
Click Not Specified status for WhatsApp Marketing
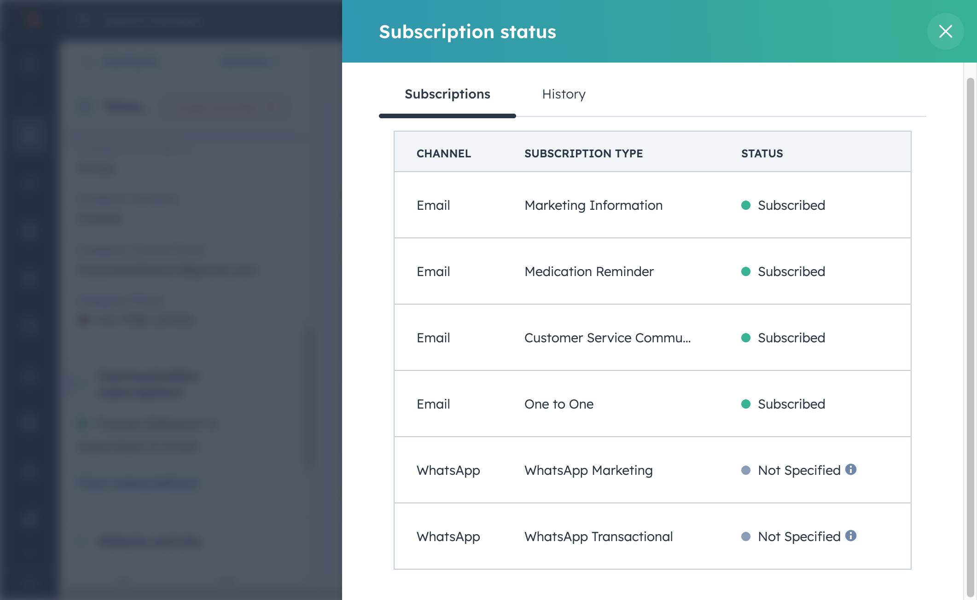pos(799,470)
